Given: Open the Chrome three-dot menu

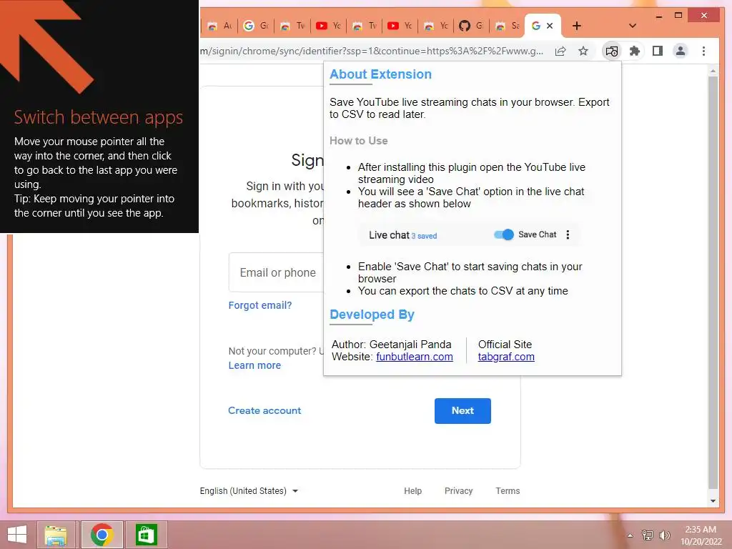Looking at the screenshot, I should click(x=703, y=51).
